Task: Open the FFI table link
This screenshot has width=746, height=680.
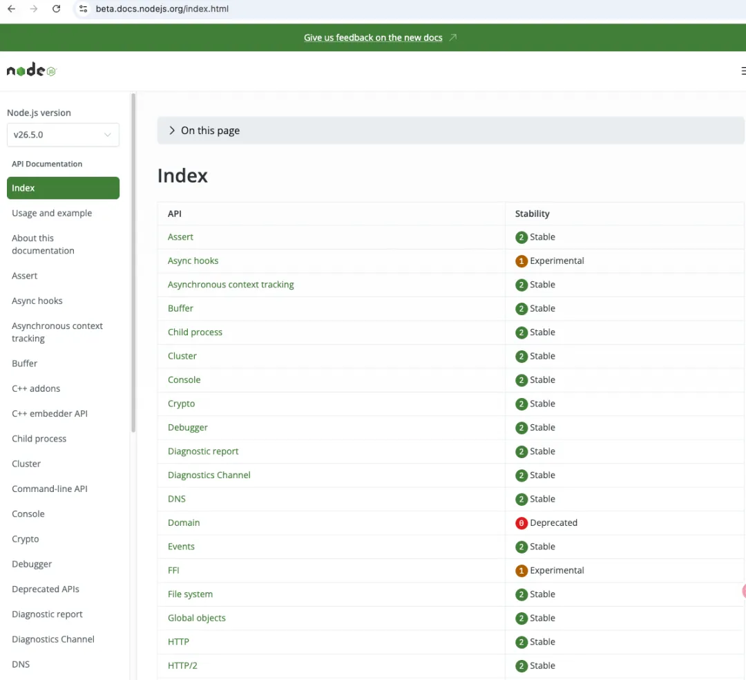Action: click(173, 570)
